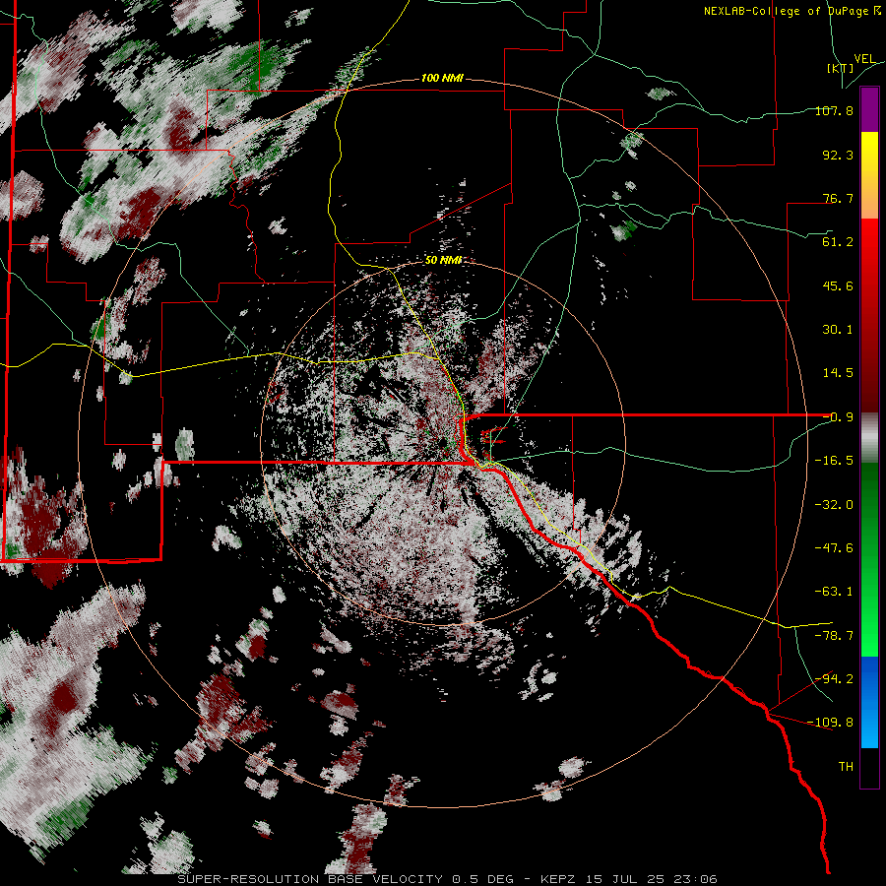The width and height of the screenshot is (886, 886).
Task: Click the 100 NMI range ring label
Action: point(442,78)
